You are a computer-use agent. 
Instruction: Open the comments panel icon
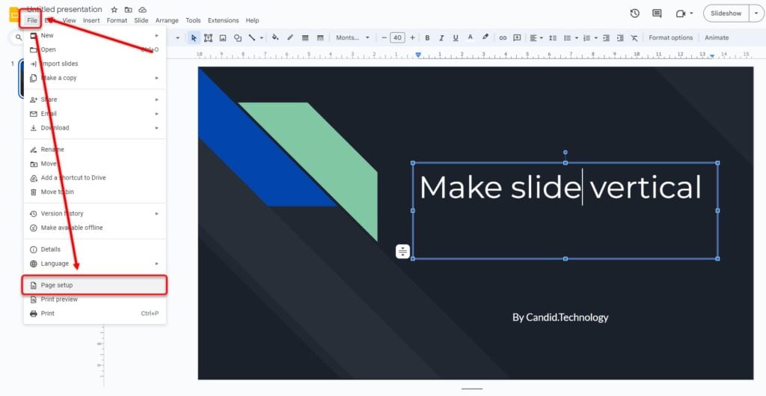(x=657, y=13)
